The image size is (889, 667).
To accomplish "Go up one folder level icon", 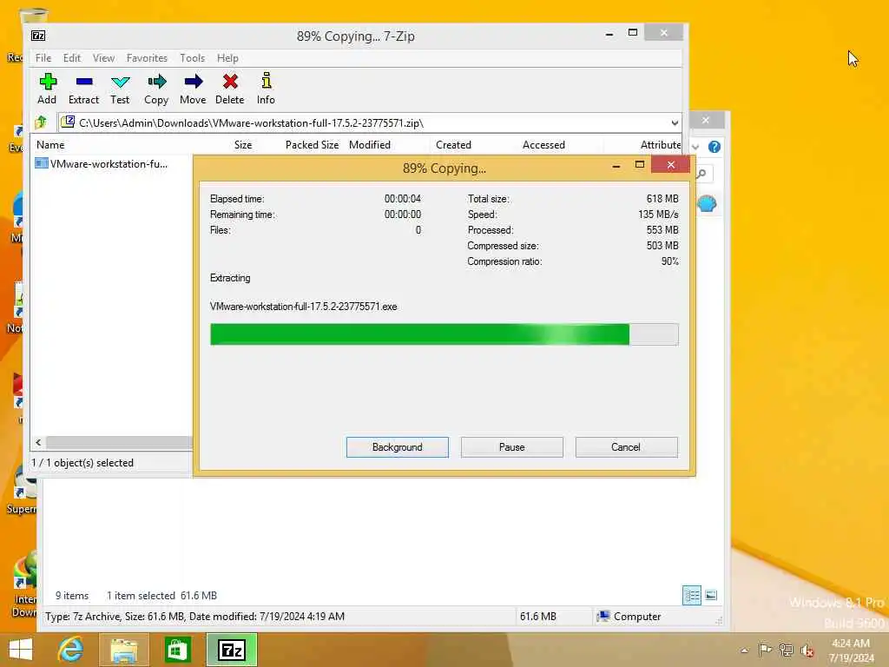I will pyautogui.click(x=41, y=122).
